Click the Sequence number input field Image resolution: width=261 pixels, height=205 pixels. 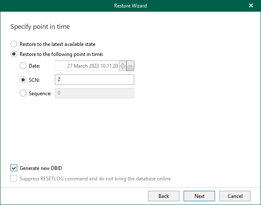pos(94,94)
